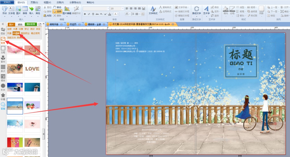Open the 图库 gallery sidebar panel

(3, 31)
